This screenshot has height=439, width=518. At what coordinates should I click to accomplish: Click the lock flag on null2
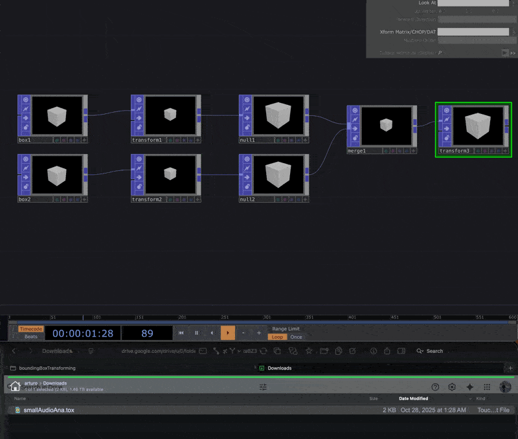point(245,188)
